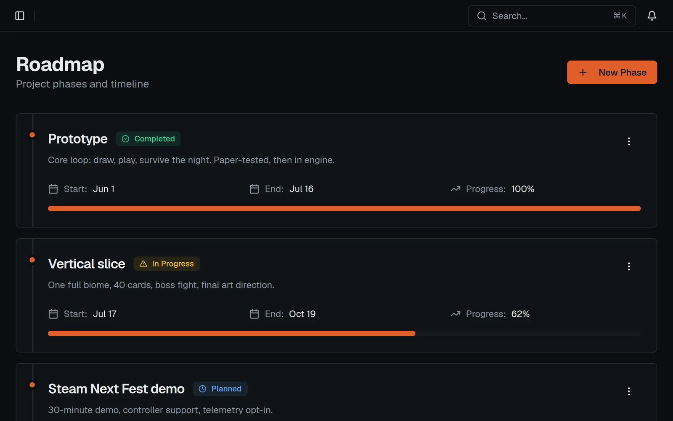Viewport: 673px width, 421px height.
Task: Click the Planned status badge
Action: (x=220, y=389)
